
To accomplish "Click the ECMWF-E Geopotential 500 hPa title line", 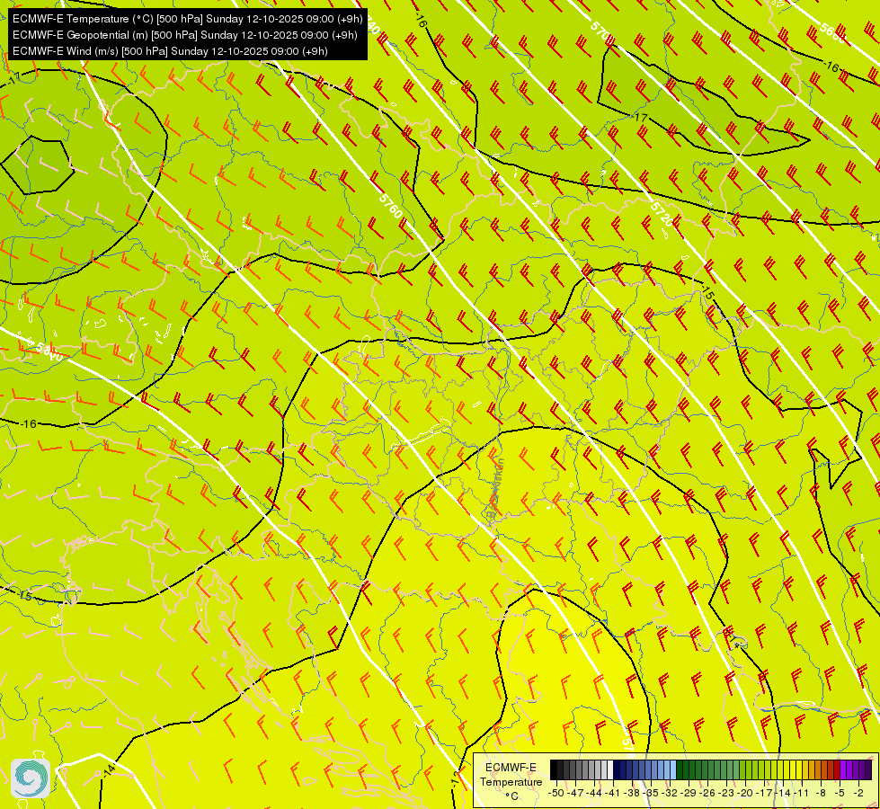I will pyautogui.click(x=184, y=35).
